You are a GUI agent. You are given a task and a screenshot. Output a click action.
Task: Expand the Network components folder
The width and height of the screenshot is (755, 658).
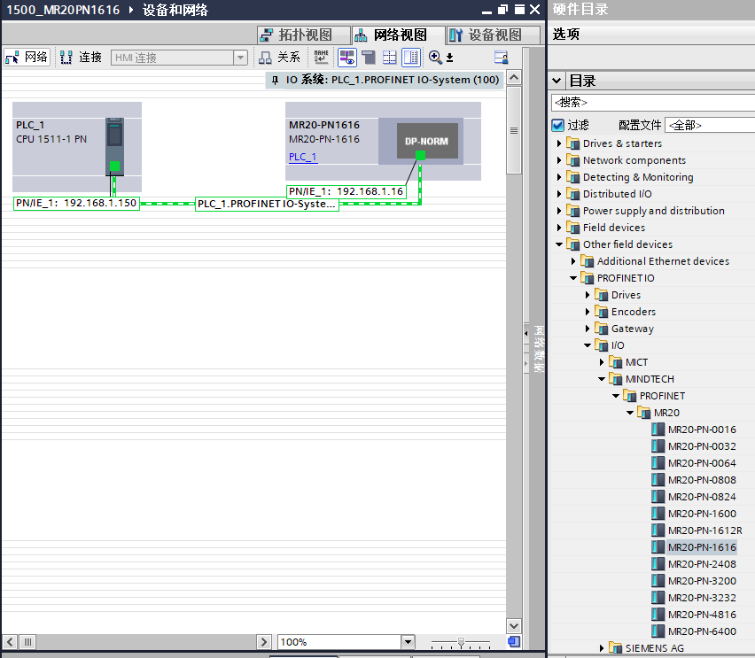558,160
